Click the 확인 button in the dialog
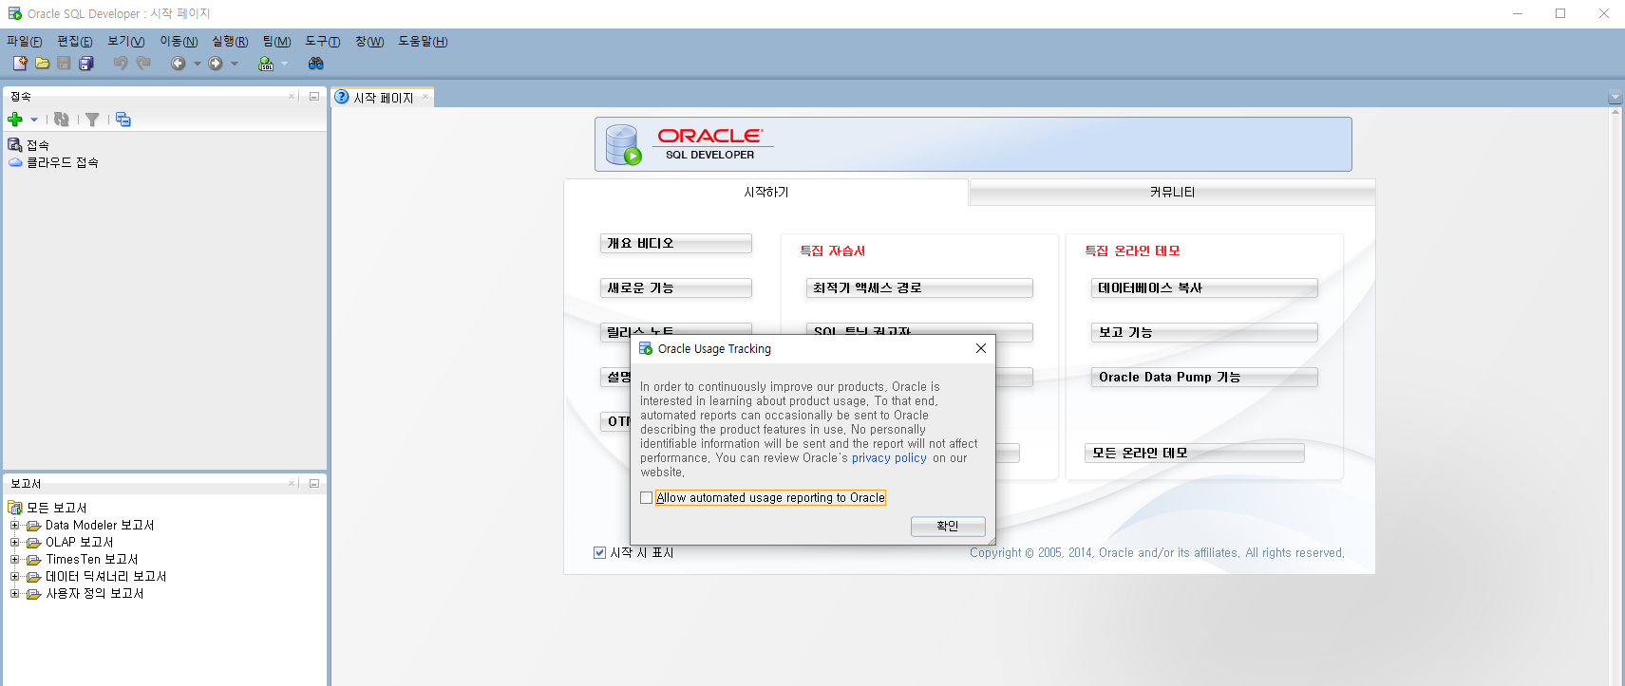 pos(948,526)
